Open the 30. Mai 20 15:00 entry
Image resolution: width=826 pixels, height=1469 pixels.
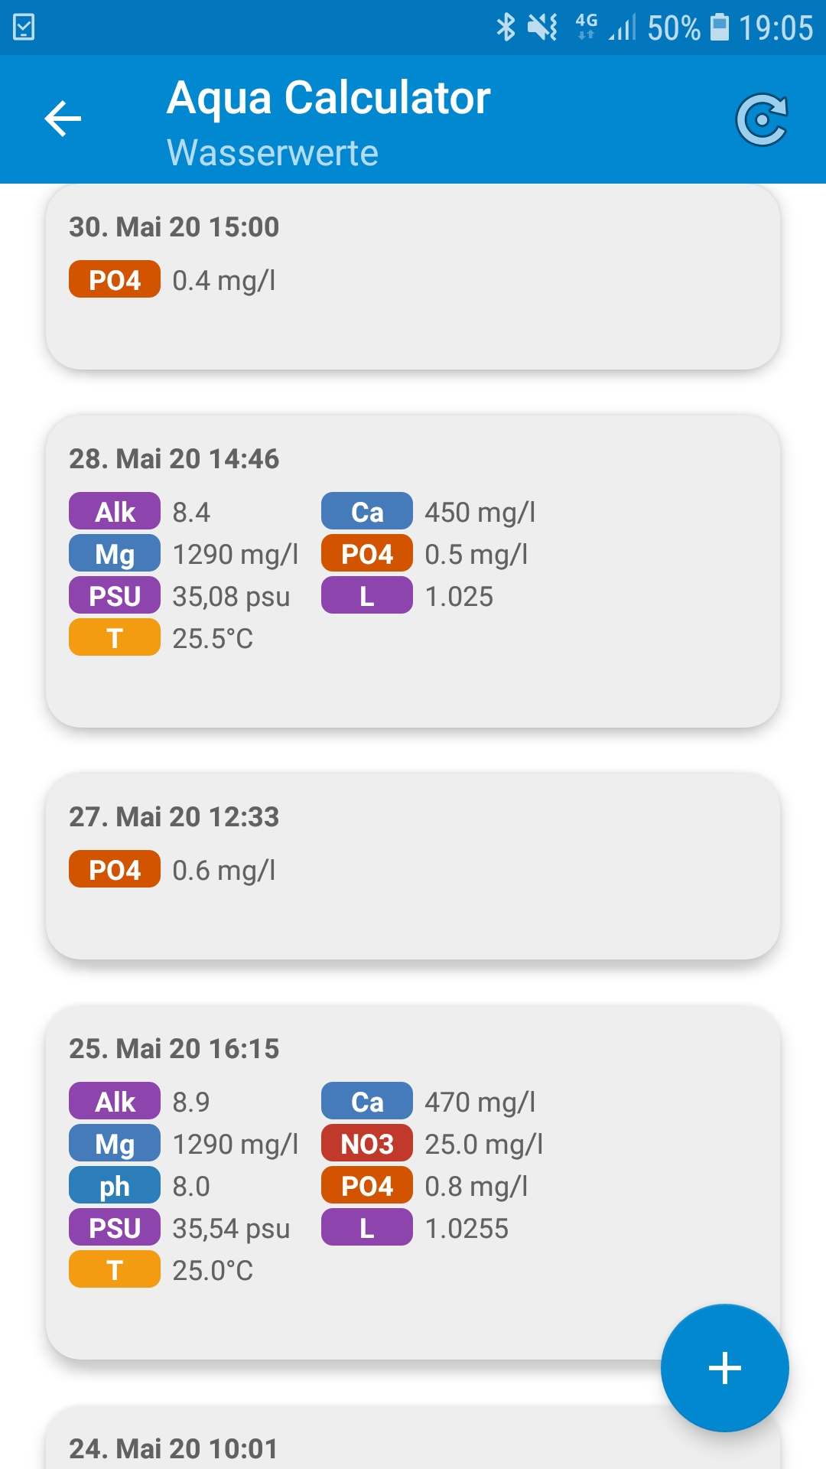point(413,277)
